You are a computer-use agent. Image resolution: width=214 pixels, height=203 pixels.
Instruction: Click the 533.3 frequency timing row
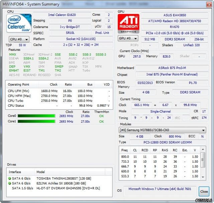pos(160,176)
